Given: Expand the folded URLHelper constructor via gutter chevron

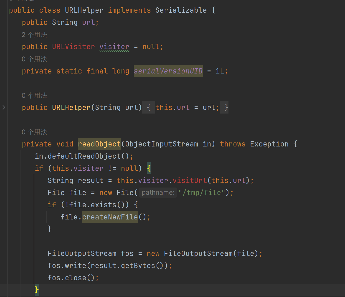Looking at the screenshot, I should pos(4,107).
